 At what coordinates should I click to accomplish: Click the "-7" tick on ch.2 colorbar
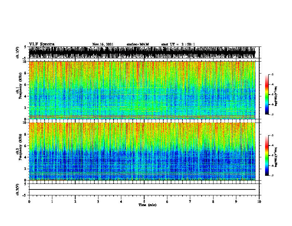pyautogui.click(x=272, y=175)
